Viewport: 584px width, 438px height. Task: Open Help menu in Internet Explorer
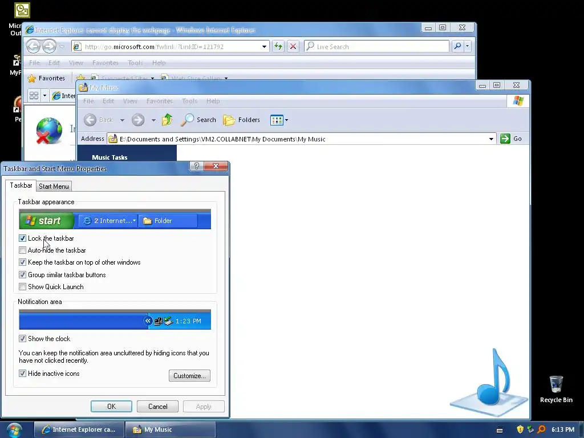pos(159,63)
